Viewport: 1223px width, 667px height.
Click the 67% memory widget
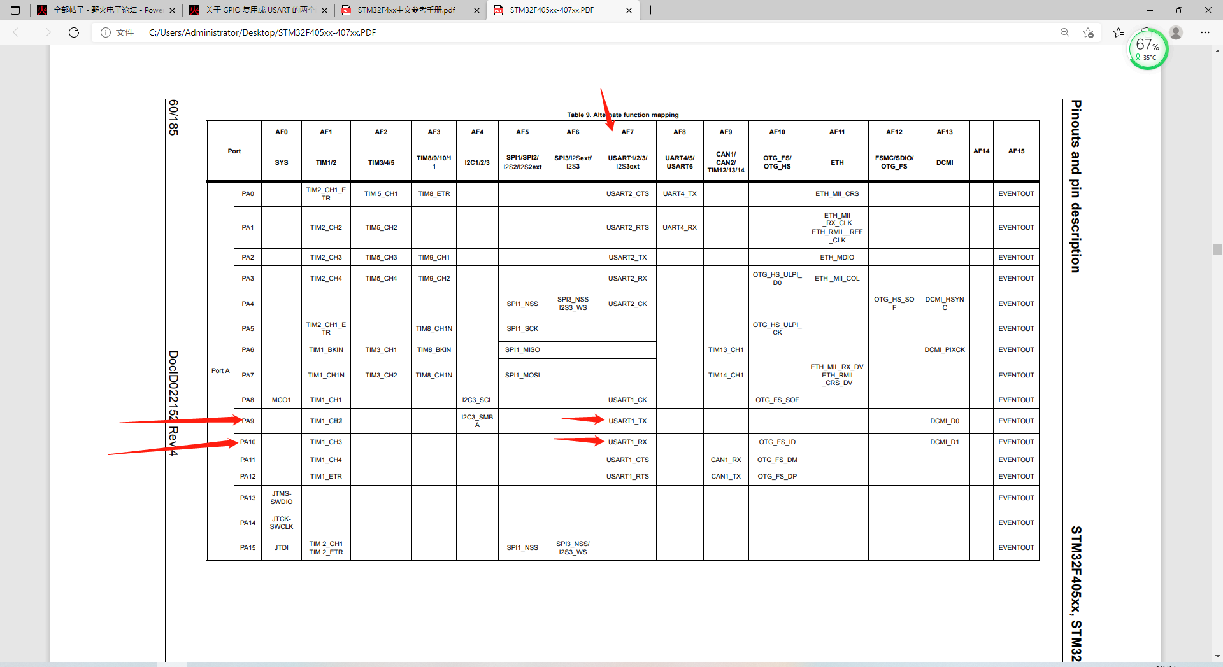pyautogui.click(x=1148, y=50)
